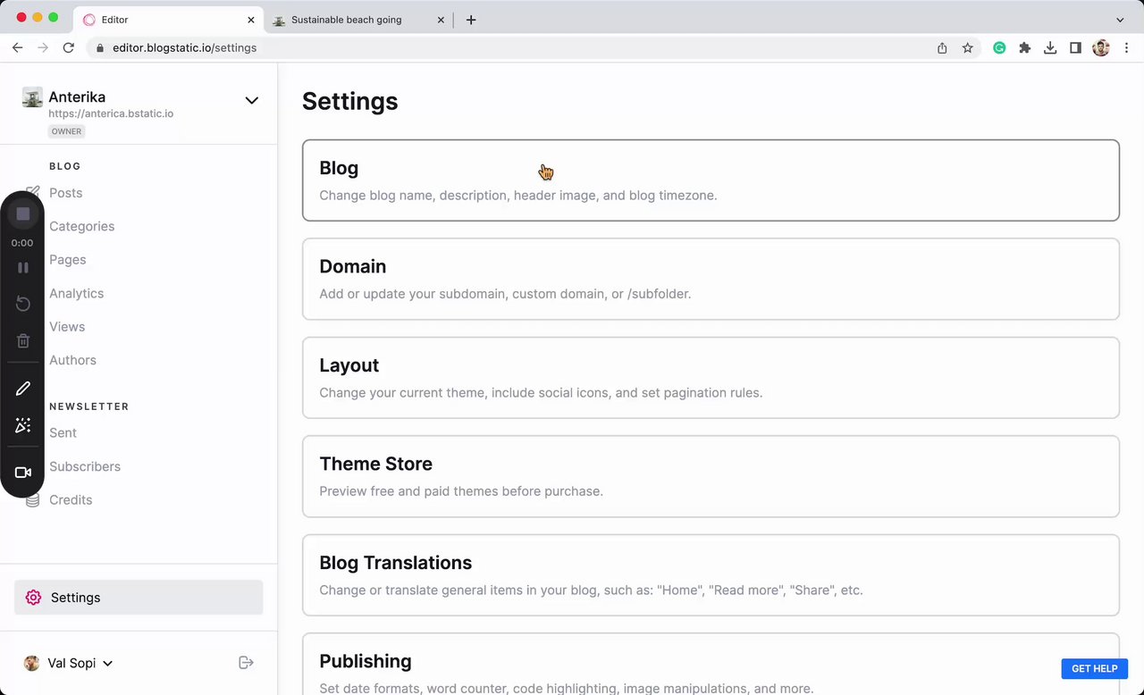1144x695 pixels.
Task: Delete the recording with the trash icon
Action: point(23,340)
